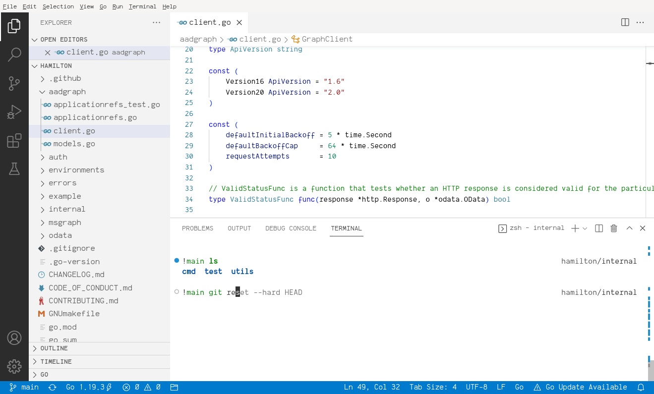Open the Manage gear menu

pyautogui.click(x=14, y=366)
